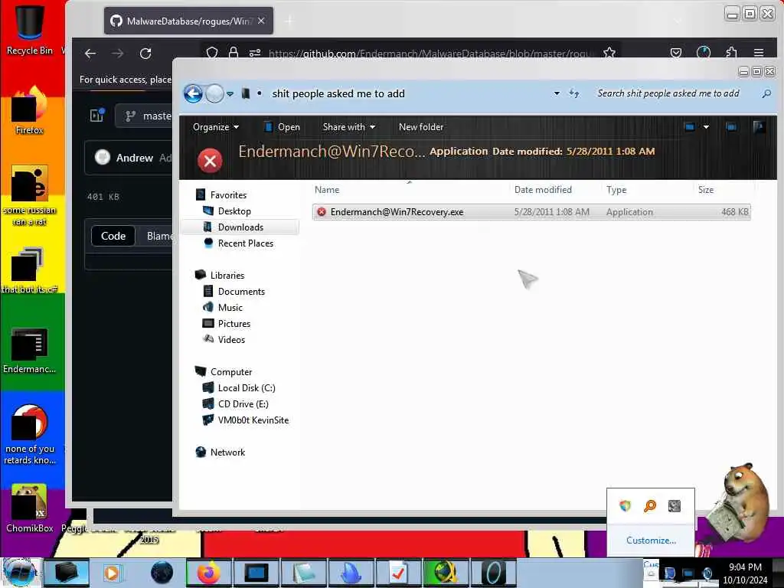The height and width of the screenshot is (588, 784).
Task: Click the Explorer forward arrow button
Action: tap(214, 93)
